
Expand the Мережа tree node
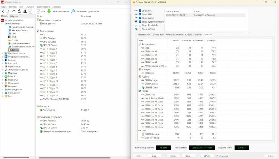pos(3,73)
